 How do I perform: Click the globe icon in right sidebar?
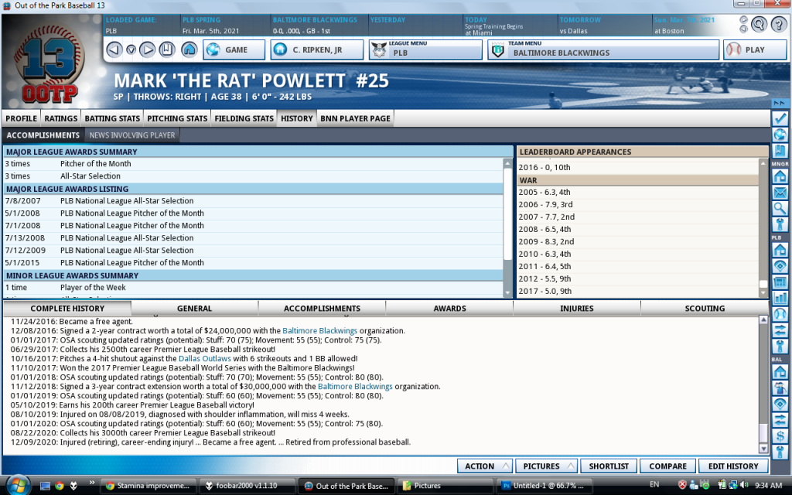point(780,135)
